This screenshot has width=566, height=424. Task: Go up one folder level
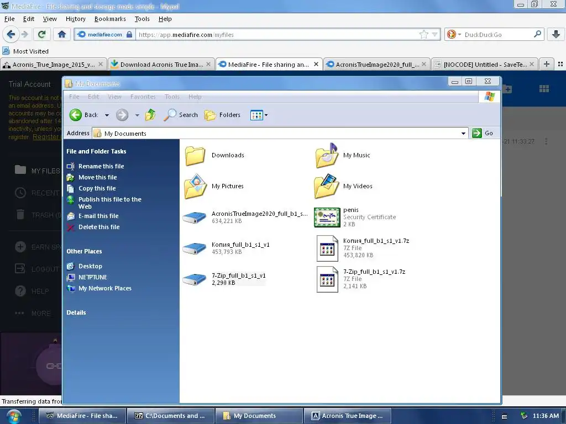click(x=150, y=115)
